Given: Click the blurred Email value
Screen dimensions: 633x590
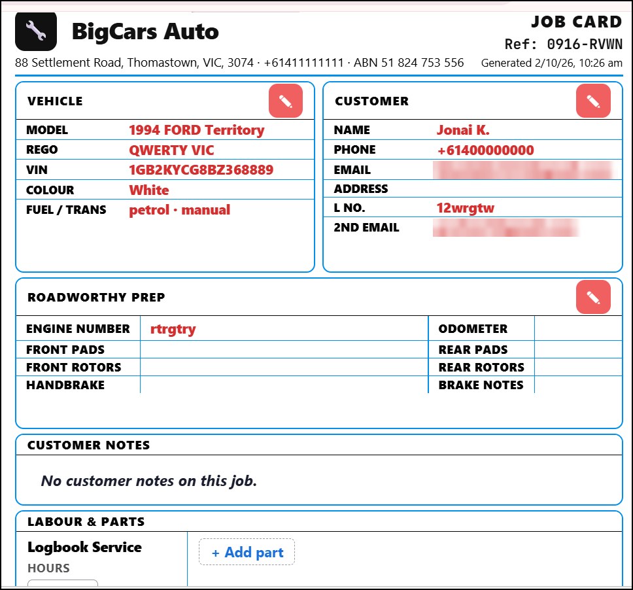Looking at the screenshot, I should coord(523,169).
